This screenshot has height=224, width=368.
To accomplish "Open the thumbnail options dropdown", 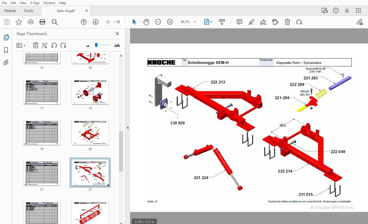I will click(x=21, y=45).
